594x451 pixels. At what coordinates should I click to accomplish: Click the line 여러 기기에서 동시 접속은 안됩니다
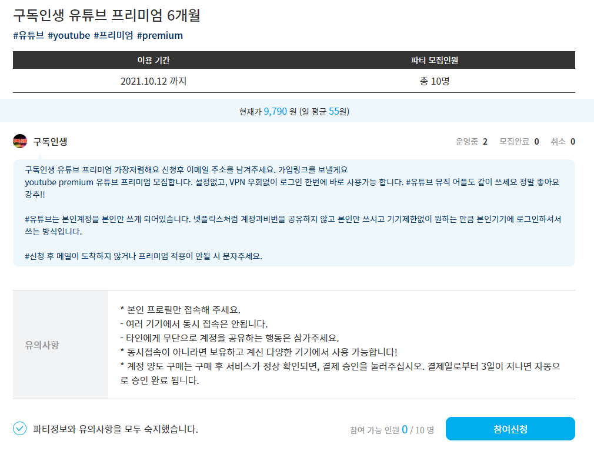tap(194, 324)
